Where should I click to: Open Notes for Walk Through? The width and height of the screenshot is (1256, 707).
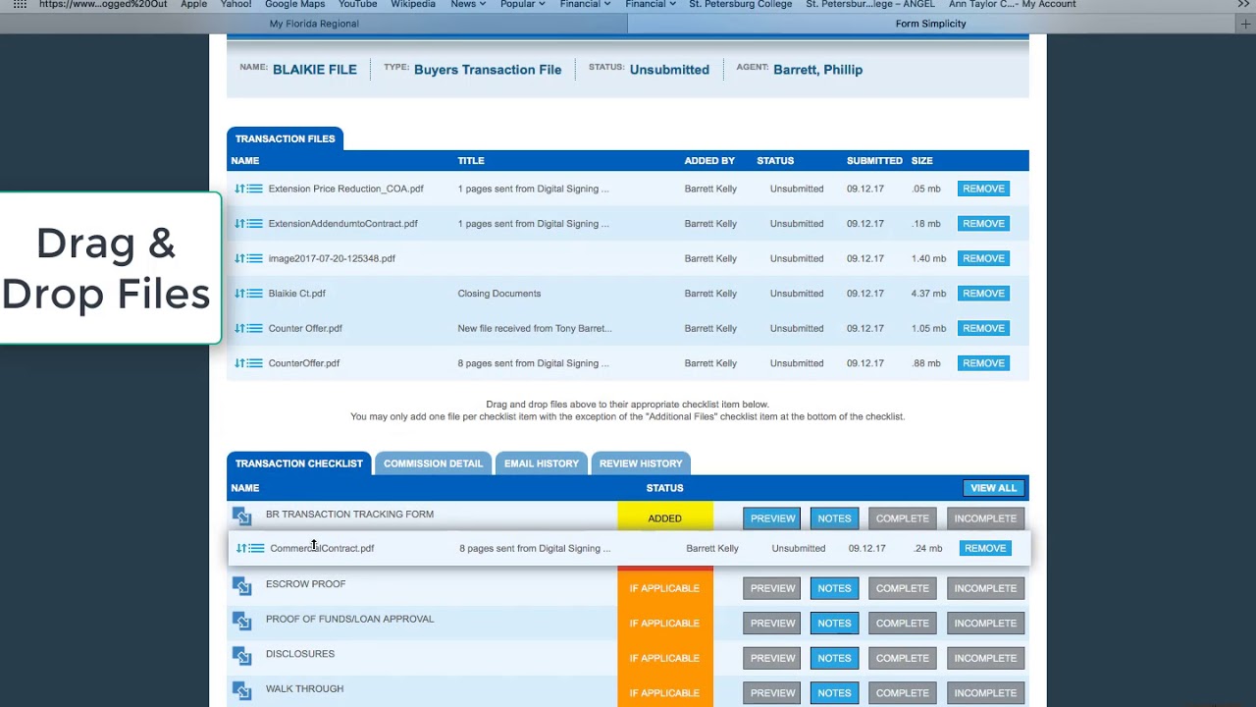pos(834,693)
